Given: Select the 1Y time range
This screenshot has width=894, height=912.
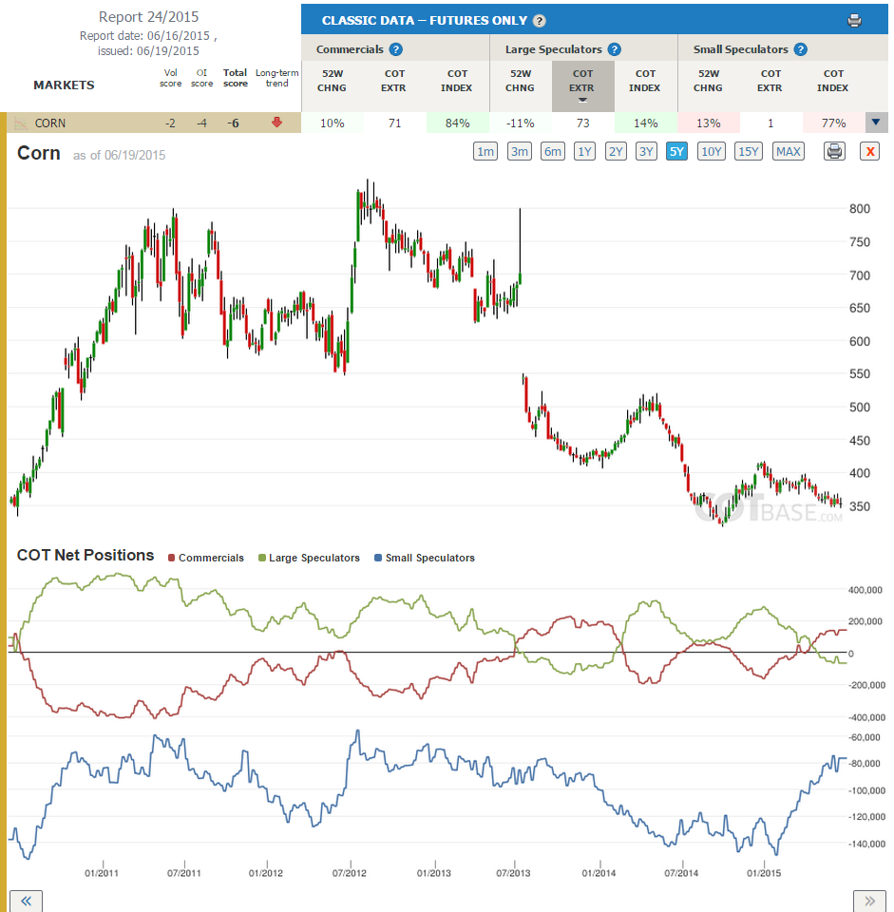Looking at the screenshot, I should click(x=584, y=152).
